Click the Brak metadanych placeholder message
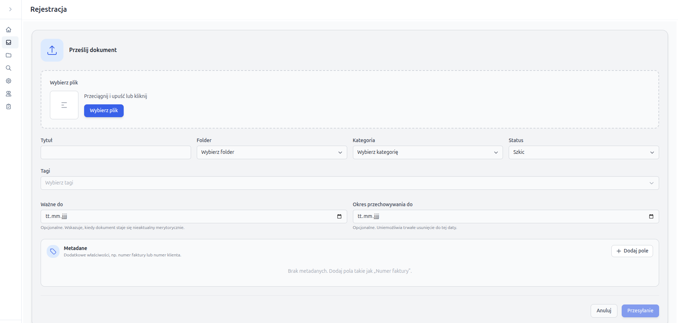The image size is (678, 323). (x=350, y=271)
